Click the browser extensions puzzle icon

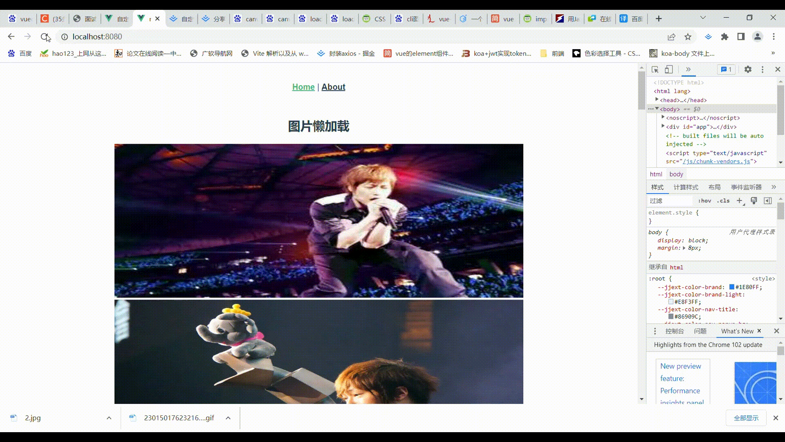725,37
